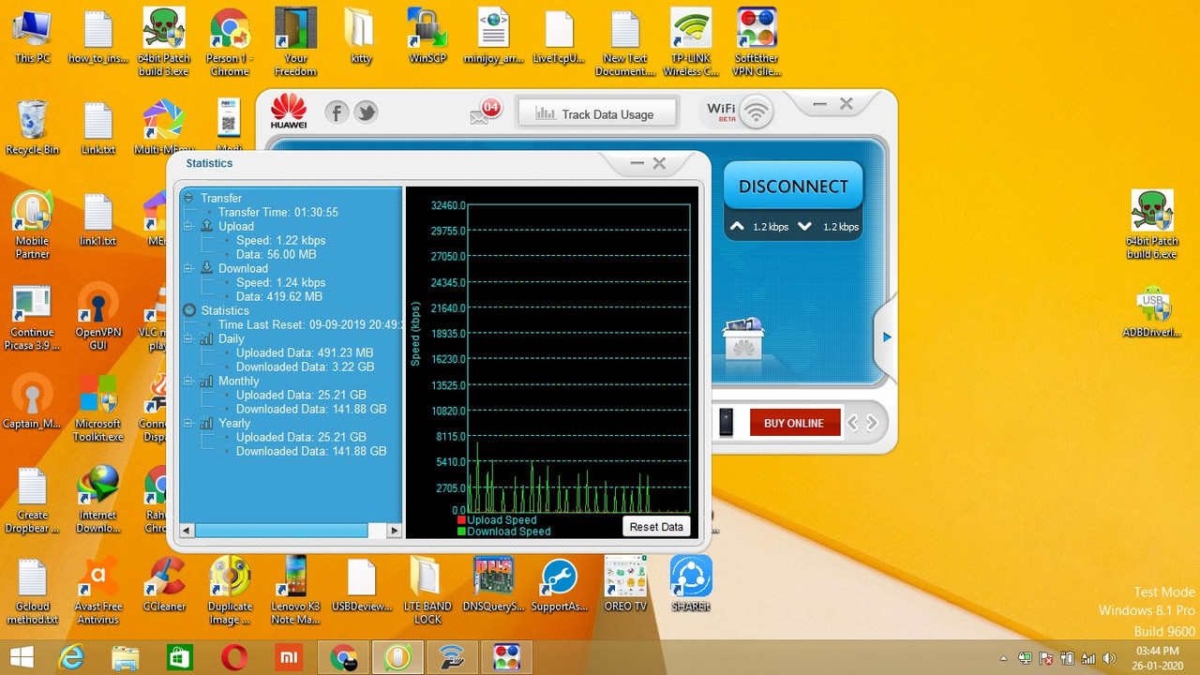Click the phone thumbnail beside BUY ONLINE

(726, 423)
